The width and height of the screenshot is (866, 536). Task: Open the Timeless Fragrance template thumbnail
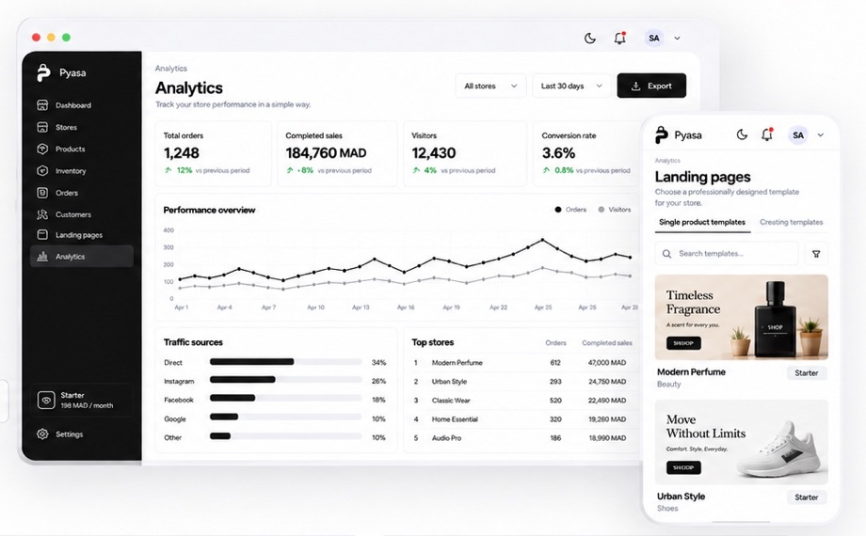coord(741,318)
